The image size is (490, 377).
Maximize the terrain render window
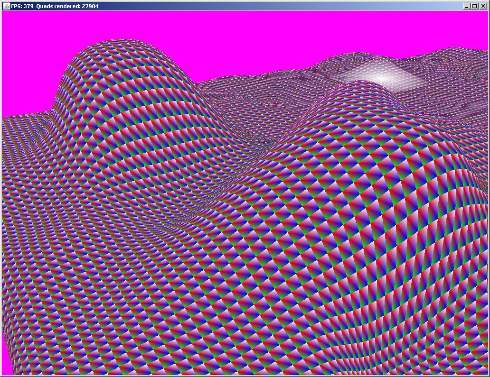[x=474, y=6]
